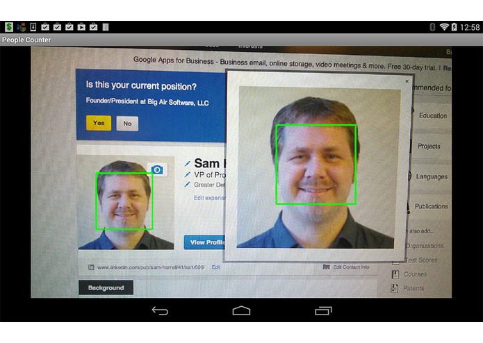The image size is (483, 343).
Task: Tap the battery charging status icon
Action: pos(454,27)
